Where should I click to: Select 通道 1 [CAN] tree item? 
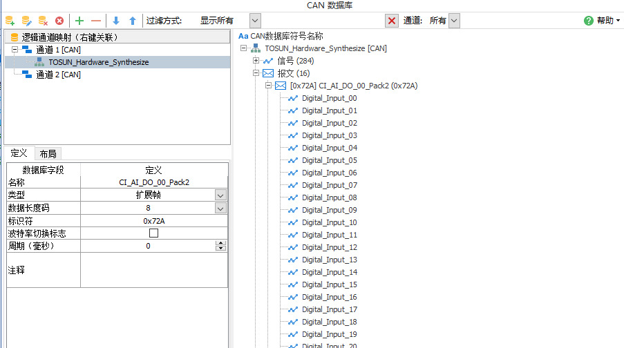pyautogui.click(x=58, y=50)
